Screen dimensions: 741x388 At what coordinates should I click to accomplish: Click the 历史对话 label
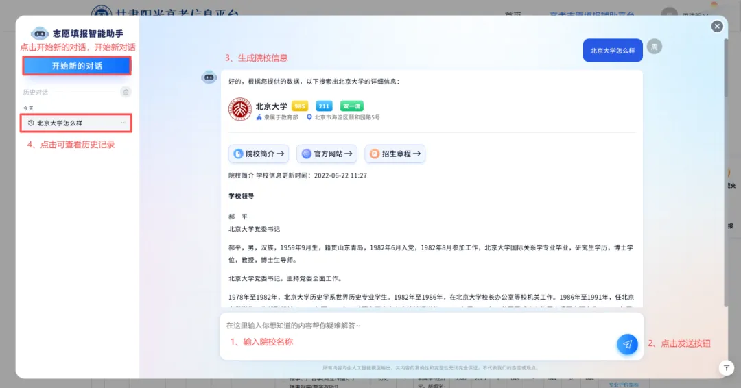pyautogui.click(x=36, y=93)
